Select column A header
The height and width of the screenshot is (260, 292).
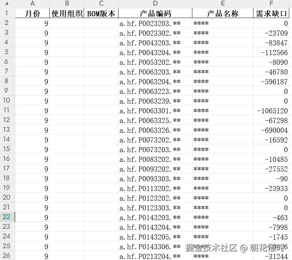click(32, 3)
